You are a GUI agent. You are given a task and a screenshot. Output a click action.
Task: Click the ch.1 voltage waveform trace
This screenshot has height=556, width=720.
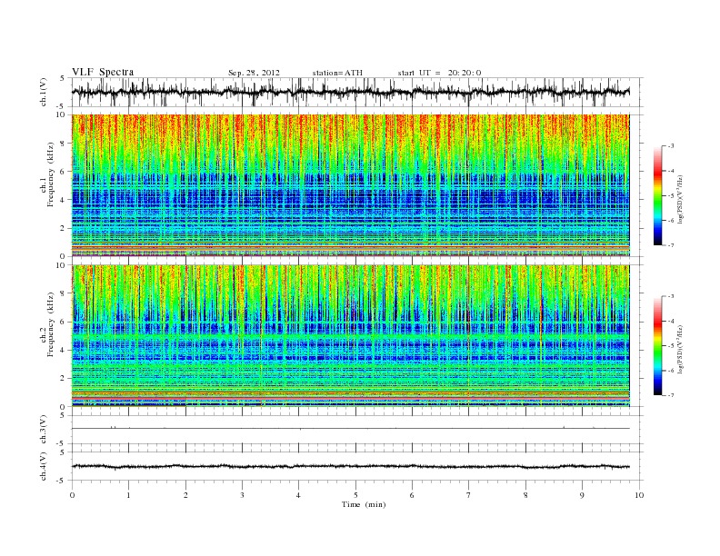[x=351, y=92]
